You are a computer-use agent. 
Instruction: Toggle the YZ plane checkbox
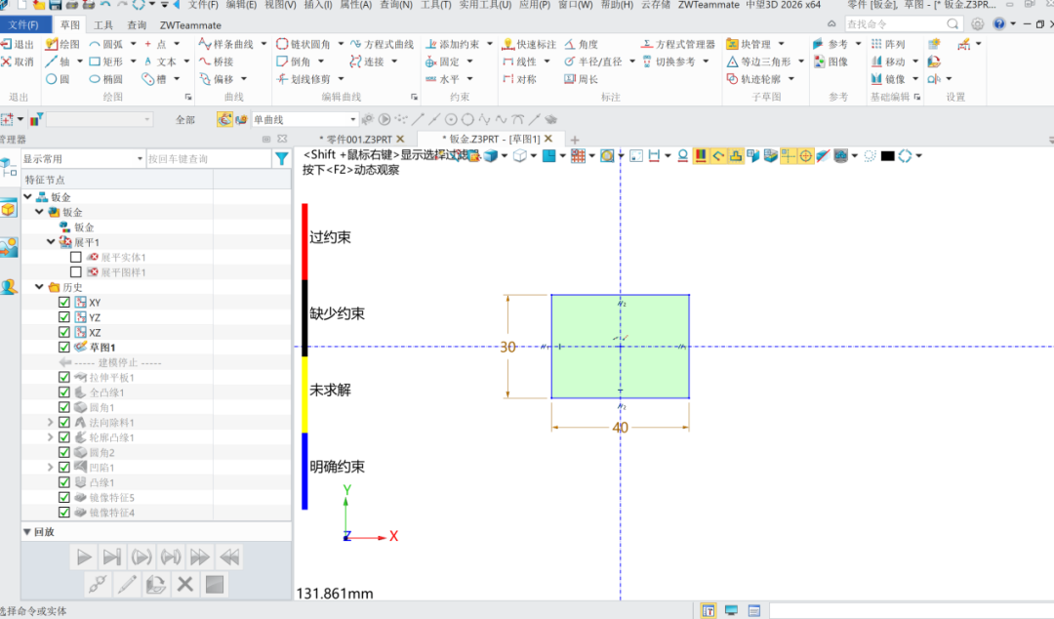click(64, 317)
